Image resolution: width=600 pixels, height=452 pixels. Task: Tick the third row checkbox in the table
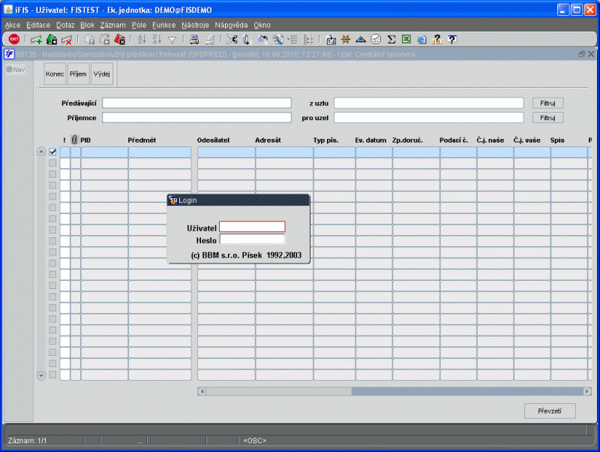click(x=52, y=174)
